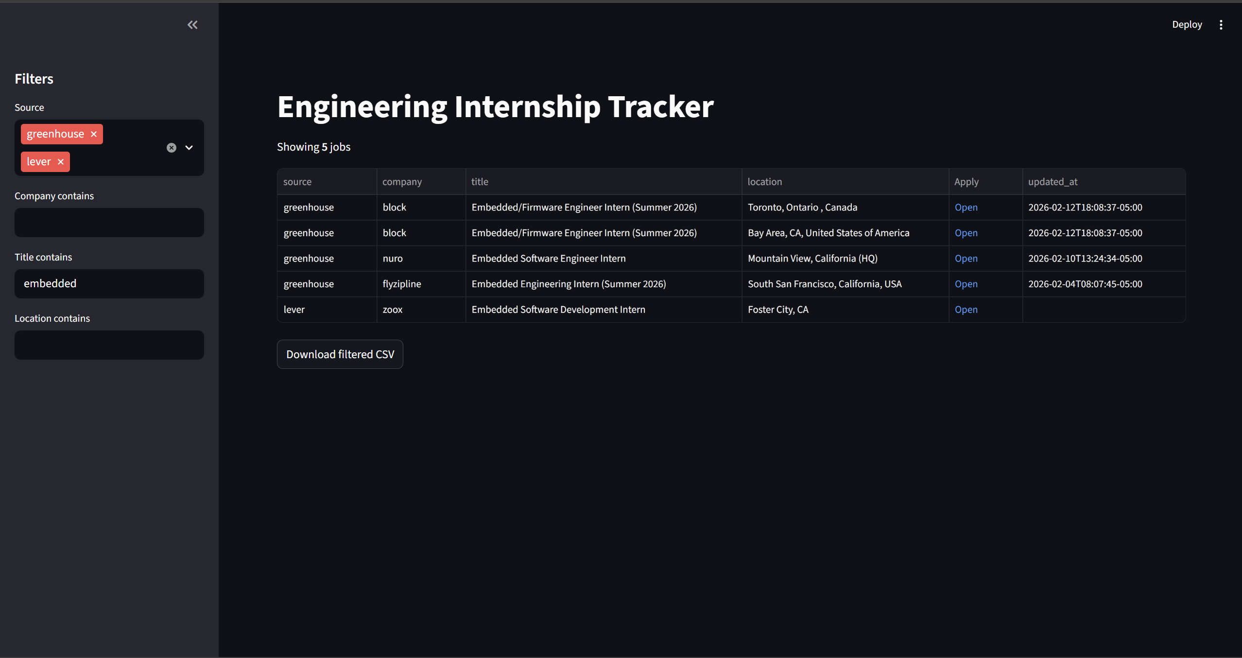The height and width of the screenshot is (658, 1242).
Task: Click the Download filtered CSV button
Action: coord(340,354)
